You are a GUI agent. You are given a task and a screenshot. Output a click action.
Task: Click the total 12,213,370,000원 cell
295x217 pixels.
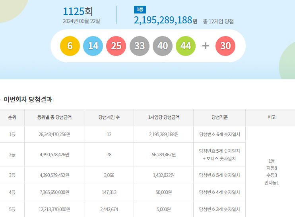pyautogui.click(x=54, y=209)
